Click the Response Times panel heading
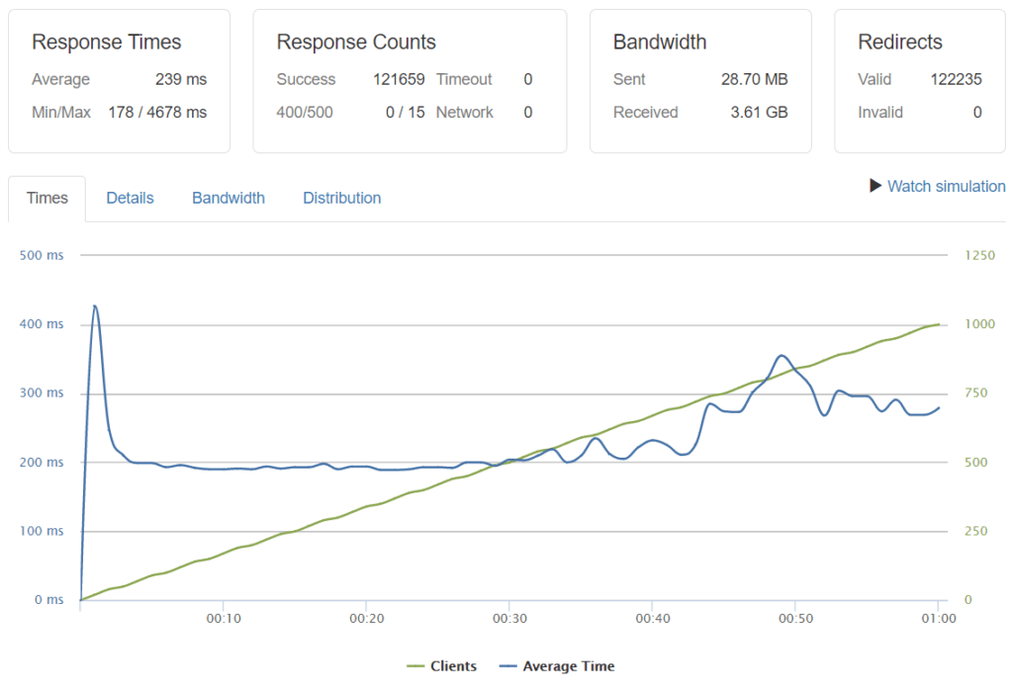Image resolution: width=1013 pixels, height=695 pixels. click(107, 43)
